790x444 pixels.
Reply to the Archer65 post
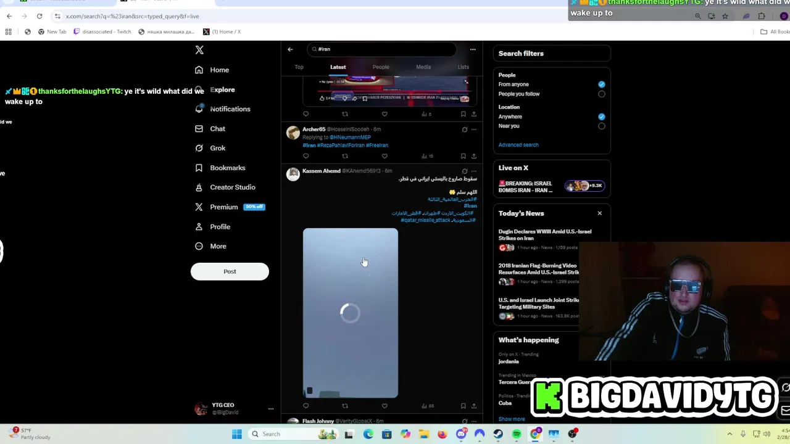[306, 156]
